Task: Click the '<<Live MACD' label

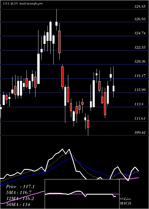Action: pyautogui.click(x=125, y=201)
